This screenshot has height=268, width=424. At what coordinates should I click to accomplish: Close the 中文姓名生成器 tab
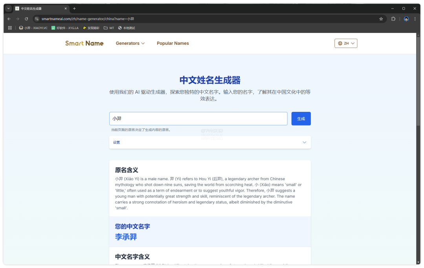coord(66,8)
